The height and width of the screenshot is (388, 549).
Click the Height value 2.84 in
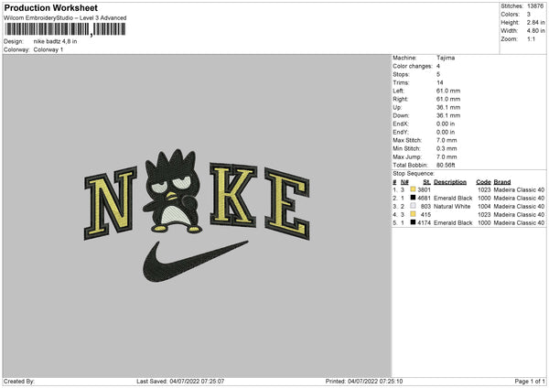pyautogui.click(x=535, y=22)
